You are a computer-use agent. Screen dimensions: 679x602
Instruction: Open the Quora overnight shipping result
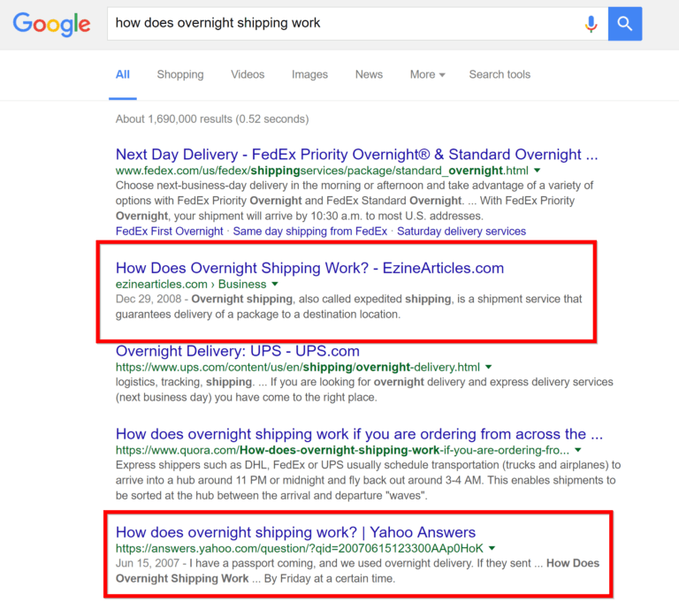360,434
